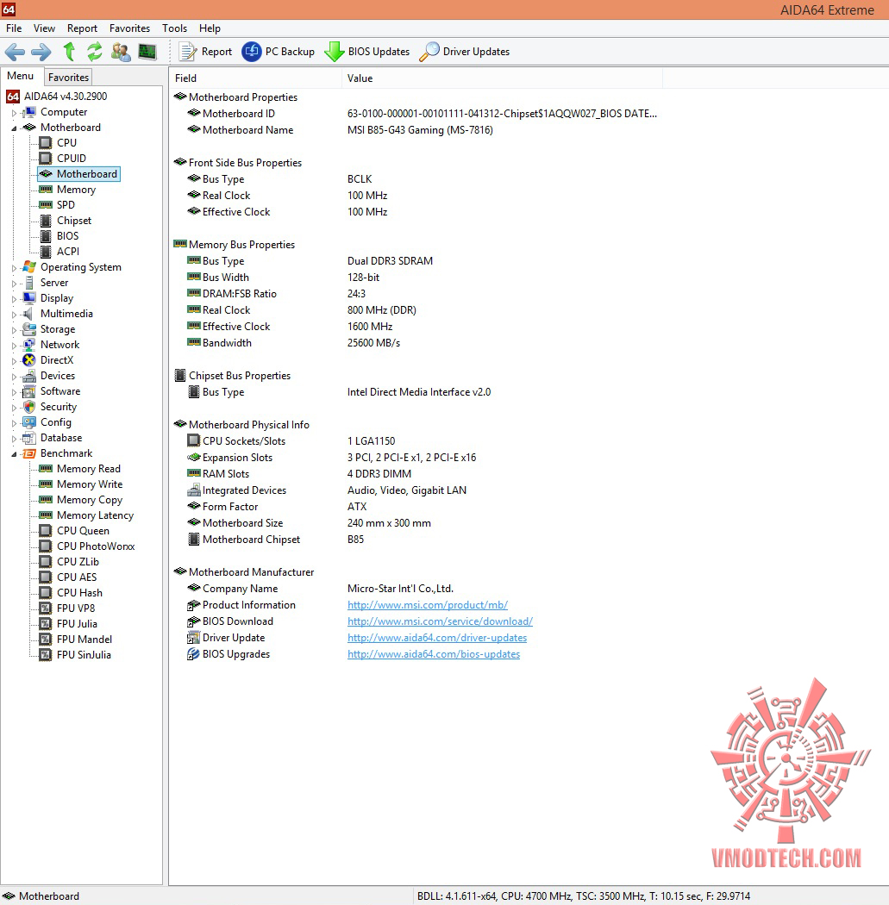Switch to the Menu tab
The image size is (889, 905).
coord(21,76)
